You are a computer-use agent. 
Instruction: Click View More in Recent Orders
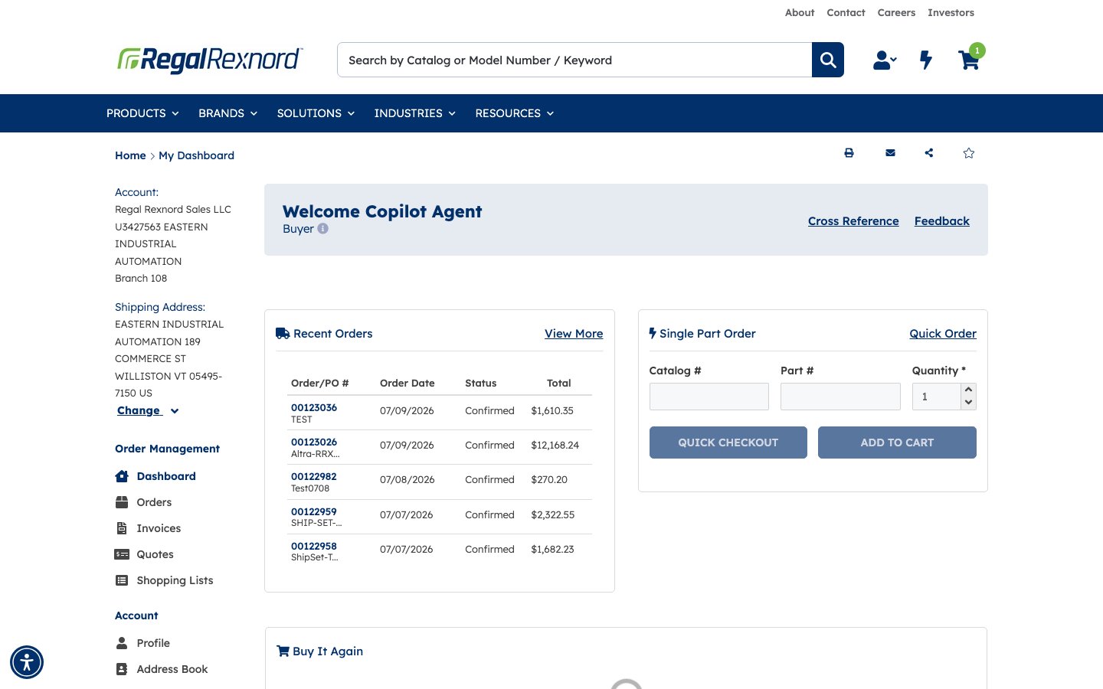[574, 334]
